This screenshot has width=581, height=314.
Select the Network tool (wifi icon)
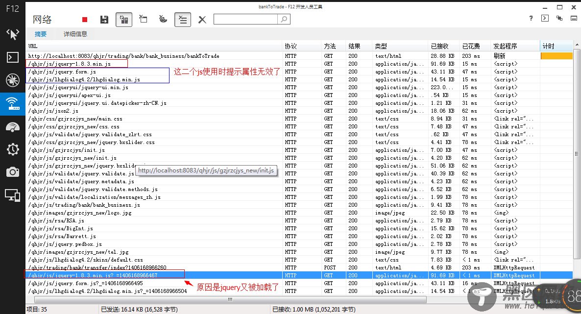click(x=13, y=104)
